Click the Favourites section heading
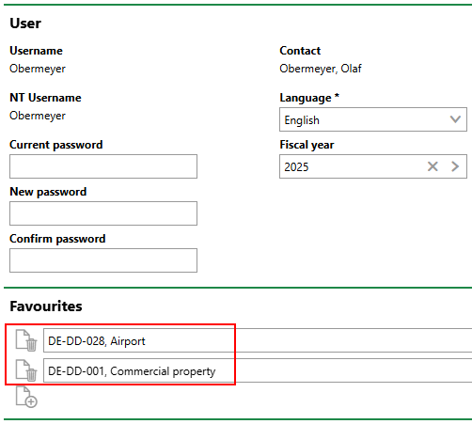The image size is (472, 424). click(46, 306)
